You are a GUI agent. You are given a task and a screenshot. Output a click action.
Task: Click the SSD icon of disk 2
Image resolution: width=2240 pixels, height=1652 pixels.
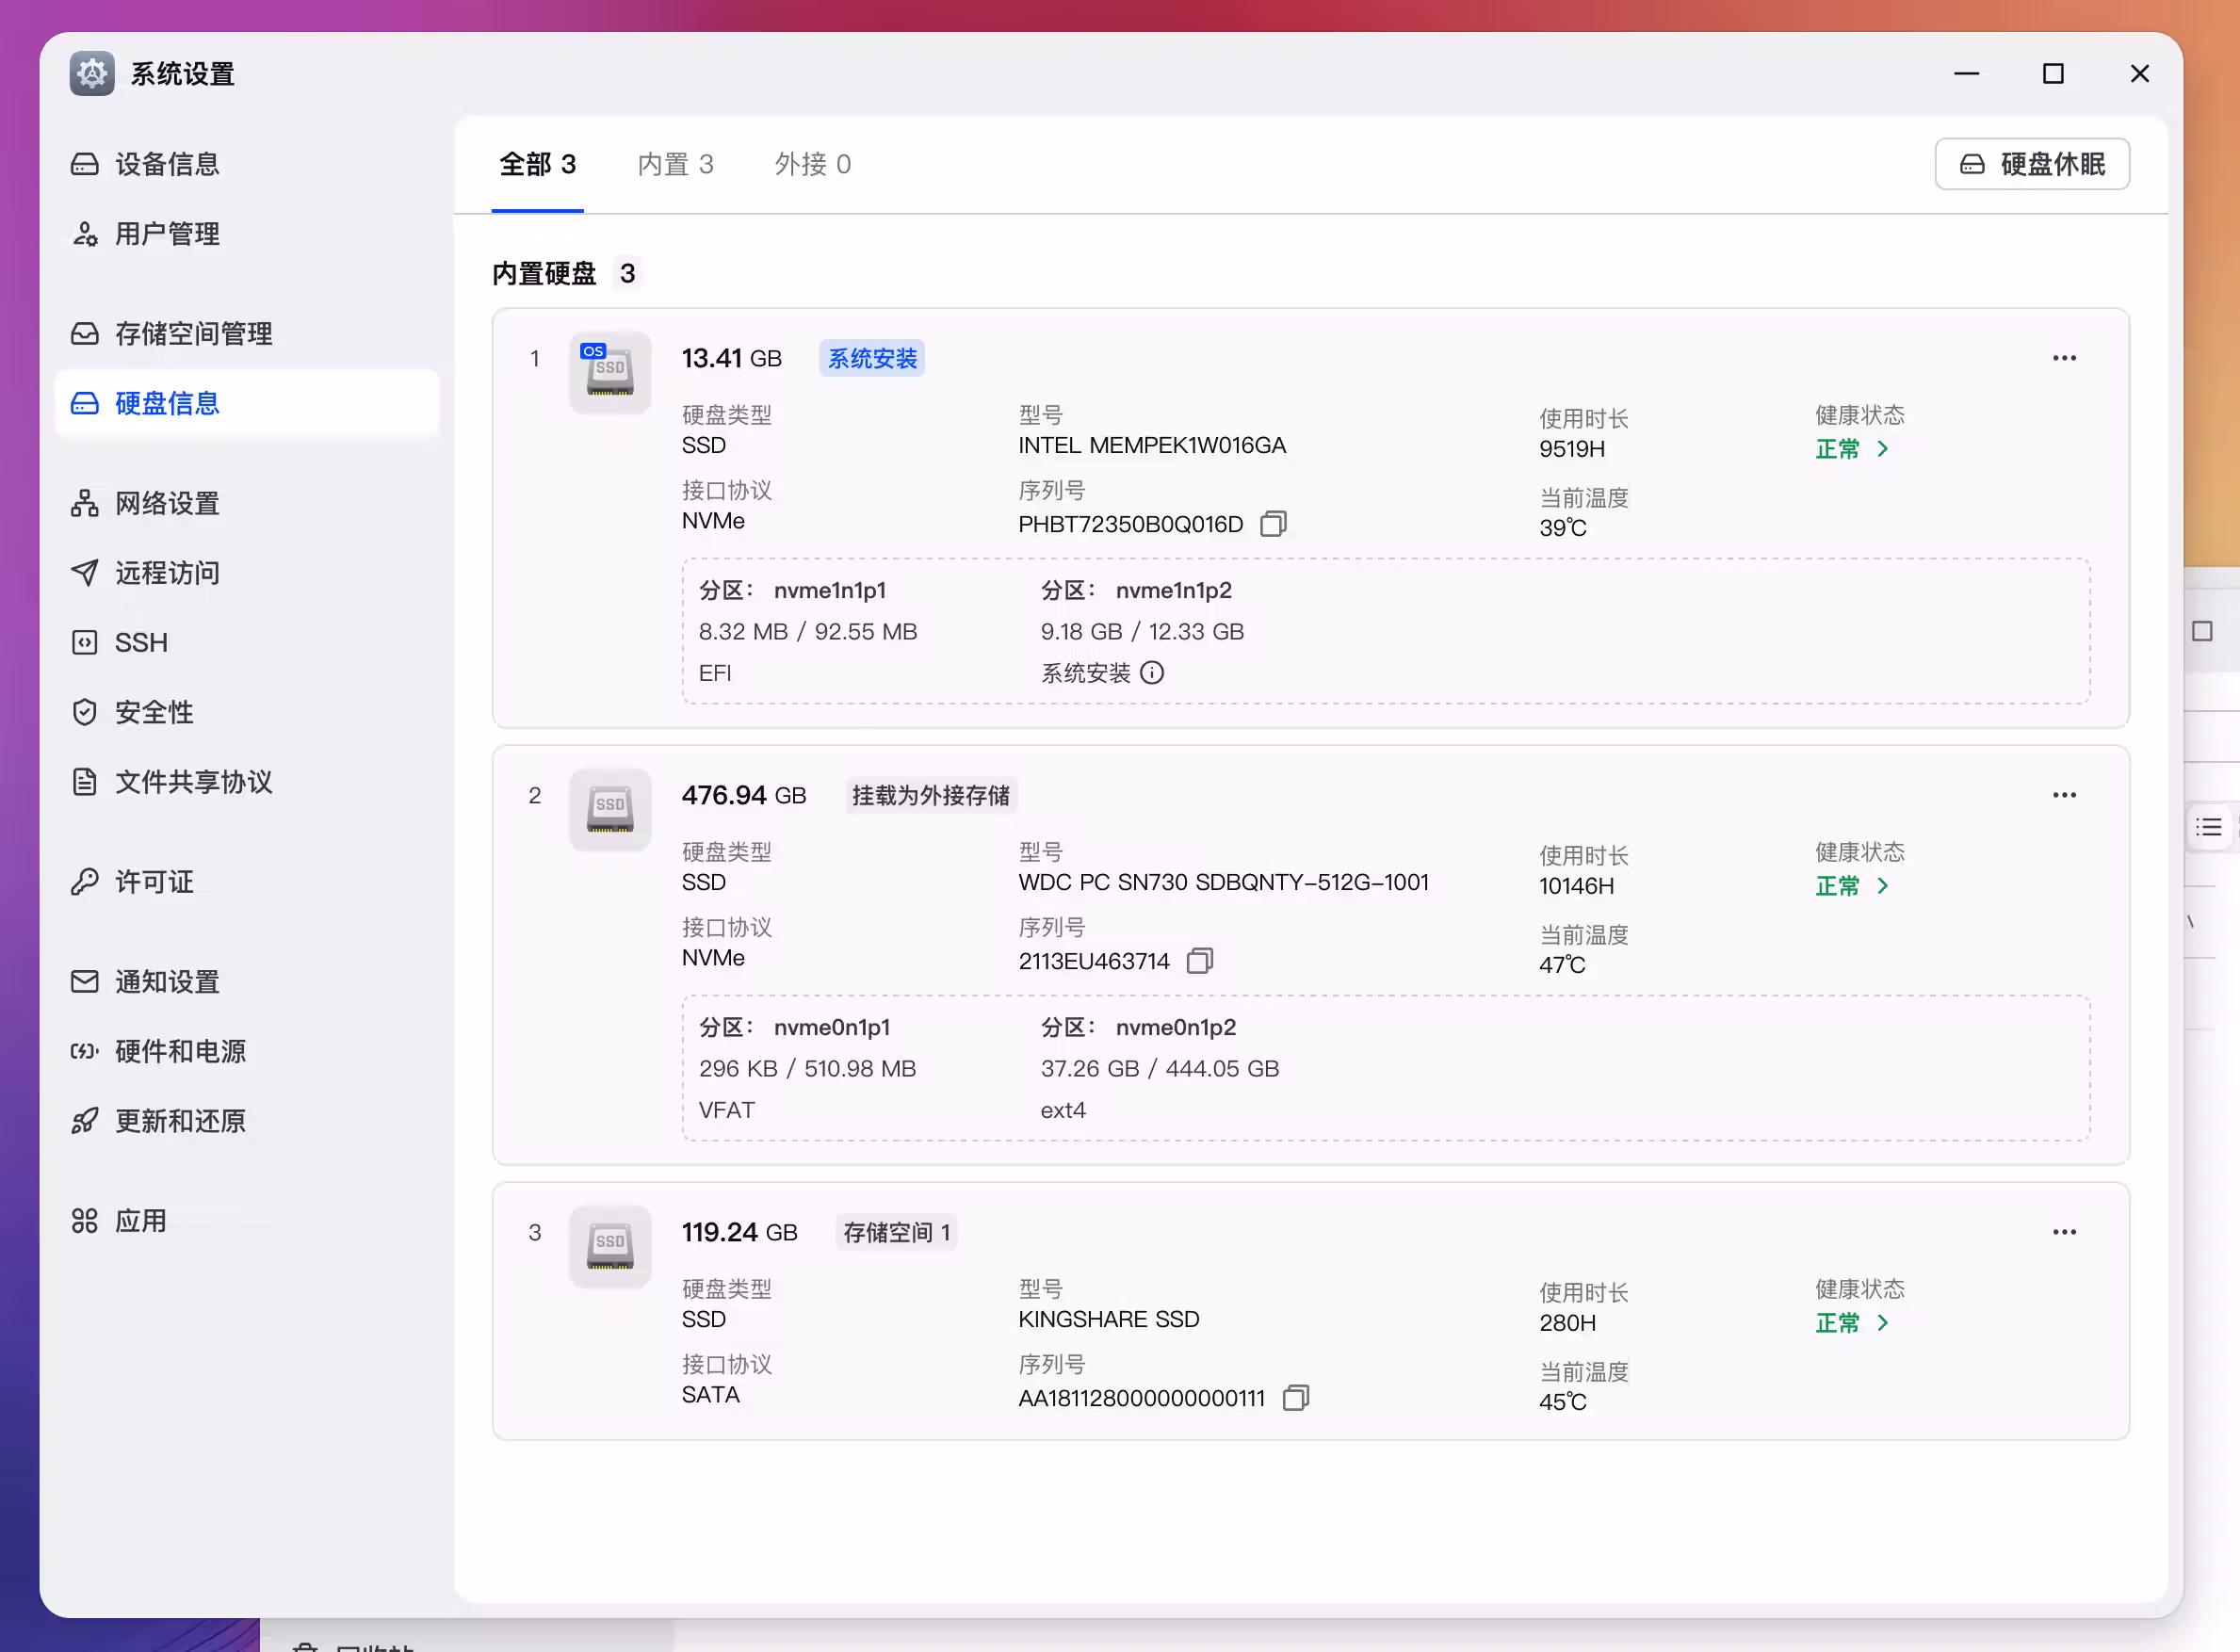pyautogui.click(x=610, y=809)
